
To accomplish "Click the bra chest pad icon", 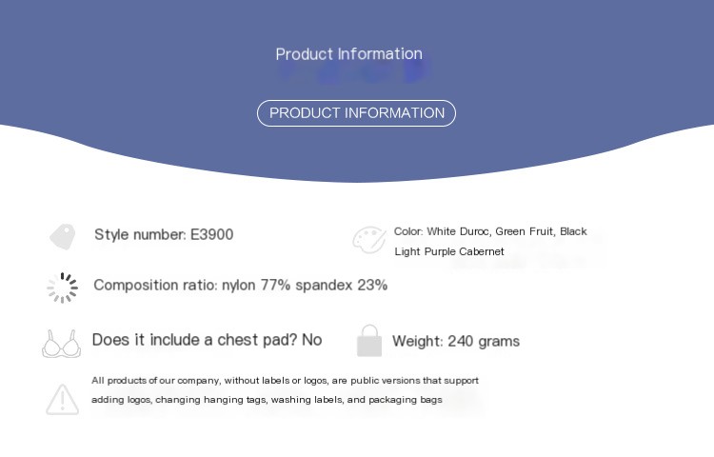I will tap(62, 344).
